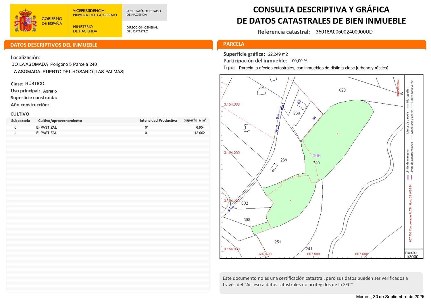Click the Spanish coat of arms emblem
This screenshot has height=304, width=431.
[26, 20]
